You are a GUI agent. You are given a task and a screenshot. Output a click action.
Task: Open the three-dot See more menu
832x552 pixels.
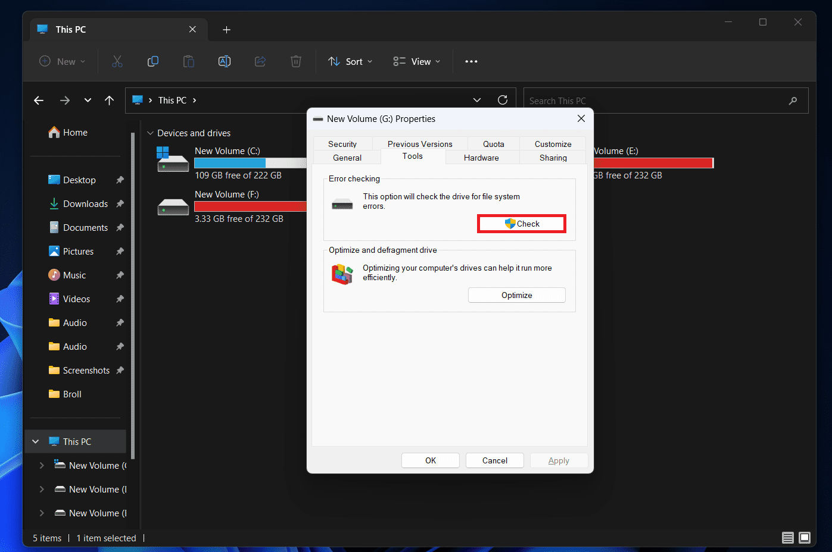pos(471,61)
